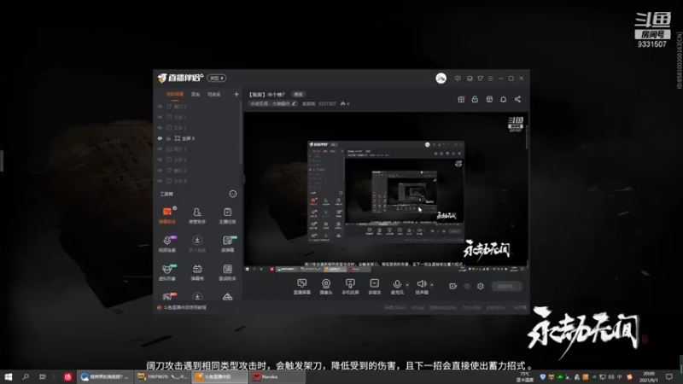Collapse the 工具箱 toolbox with the circle button
Image resolution: width=683 pixels, height=384 pixels.
[233, 194]
